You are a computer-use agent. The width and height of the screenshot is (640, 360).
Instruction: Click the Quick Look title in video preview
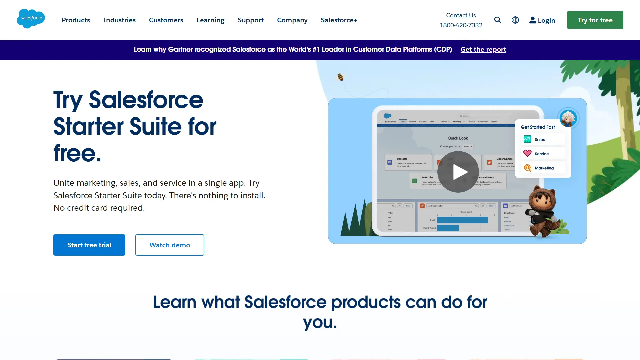click(x=458, y=138)
